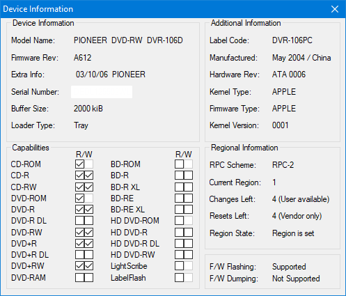Toggle the HD DVD-RW write checkbox
Screen dimensions: 346x296
[188, 255]
